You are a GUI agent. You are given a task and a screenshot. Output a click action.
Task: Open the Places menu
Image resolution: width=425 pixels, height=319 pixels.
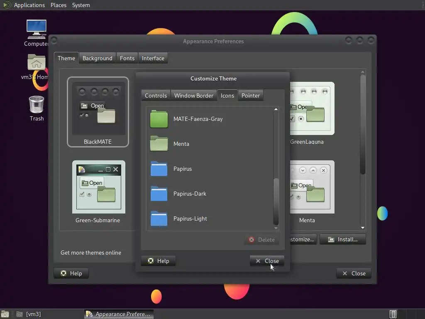click(x=59, y=5)
